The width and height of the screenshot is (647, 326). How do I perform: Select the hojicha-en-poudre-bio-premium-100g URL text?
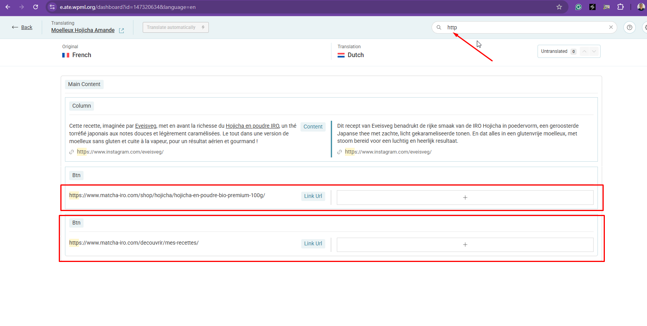point(167,195)
